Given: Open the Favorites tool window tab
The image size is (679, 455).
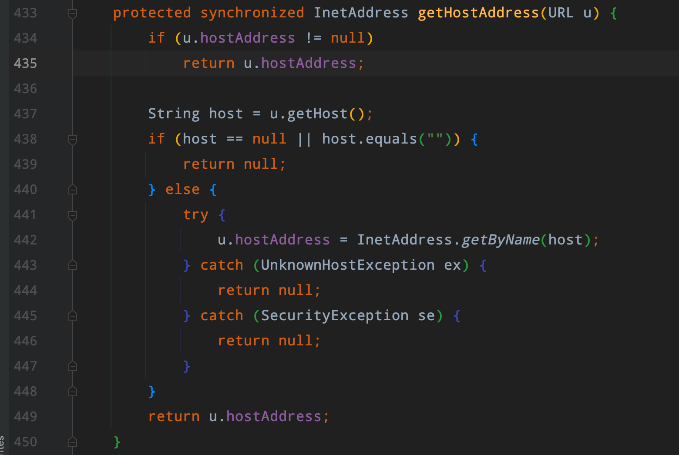Looking at the screenshot, I should 3,442.
